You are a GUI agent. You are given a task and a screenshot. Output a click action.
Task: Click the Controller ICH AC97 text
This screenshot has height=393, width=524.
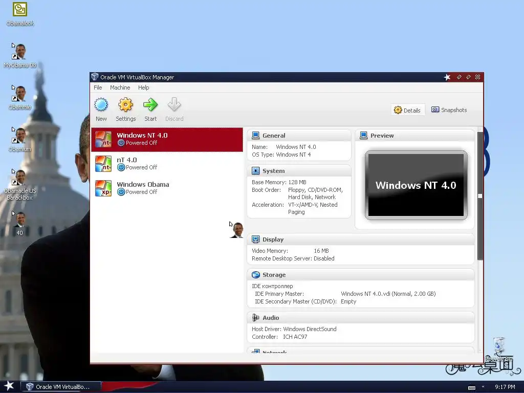[x=279, y=337]
